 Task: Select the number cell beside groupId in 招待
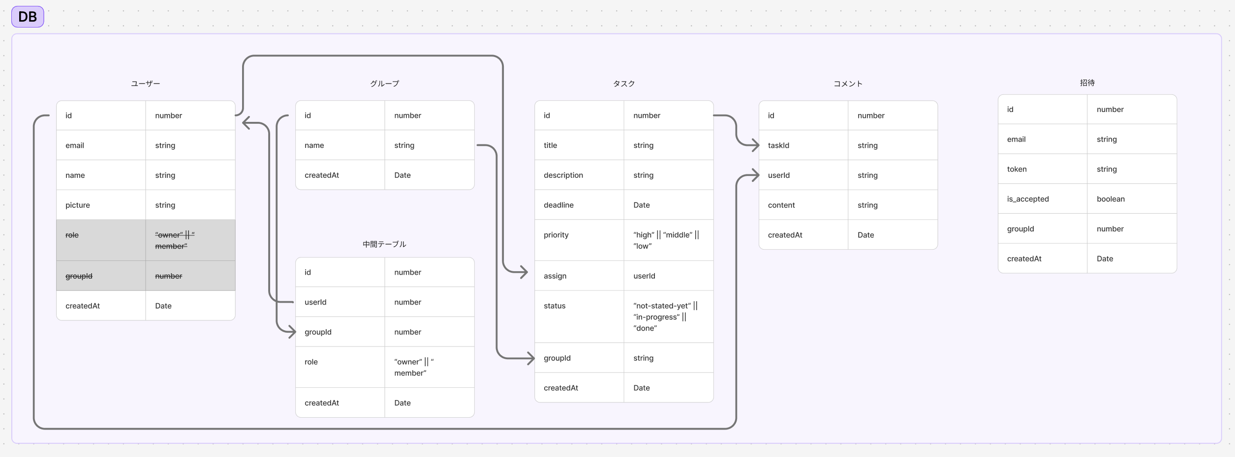[1132, 229]
